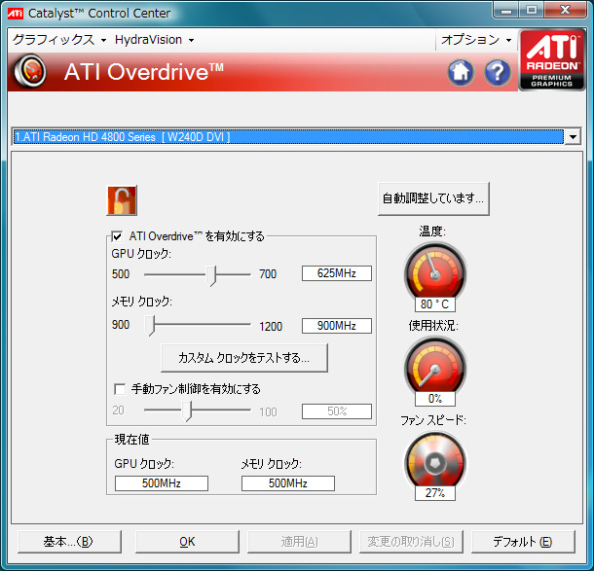Click the temperature gauge dial
Screen dimensions: 594x571
point(435,271)
